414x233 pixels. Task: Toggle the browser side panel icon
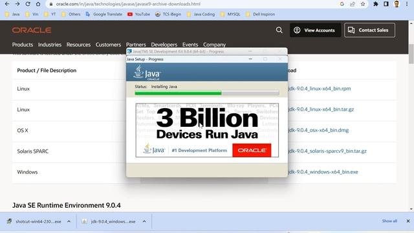[x=386, y=4]
